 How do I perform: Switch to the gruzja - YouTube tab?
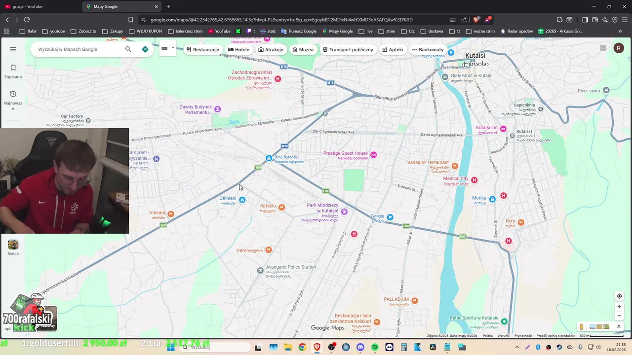(40, 6)
